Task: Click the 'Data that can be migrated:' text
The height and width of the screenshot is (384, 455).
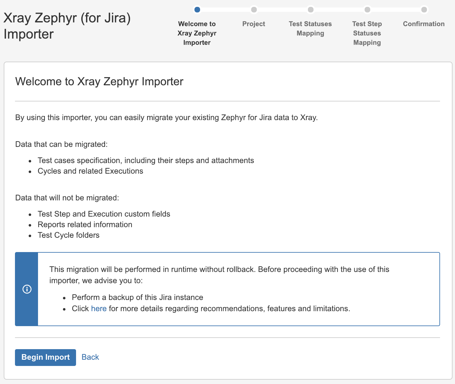Action: (x=61, y=144)
